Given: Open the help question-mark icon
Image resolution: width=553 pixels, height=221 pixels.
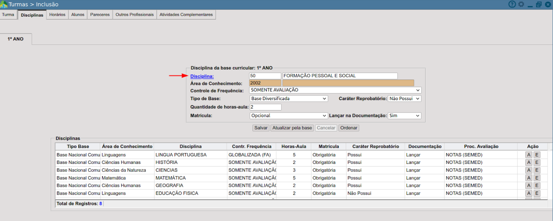Looking at the screenshot, I should click(x=512, y=4).
